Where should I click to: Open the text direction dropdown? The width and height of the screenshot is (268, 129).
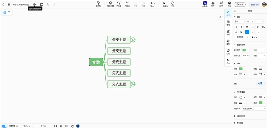241,37
